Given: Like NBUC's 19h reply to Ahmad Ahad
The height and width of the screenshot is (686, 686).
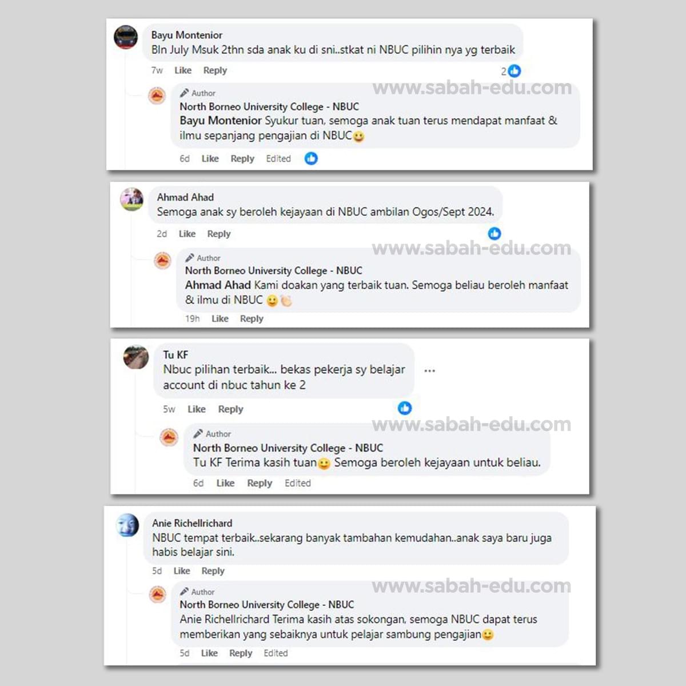Looking at the screenshot, I should 220,318.
